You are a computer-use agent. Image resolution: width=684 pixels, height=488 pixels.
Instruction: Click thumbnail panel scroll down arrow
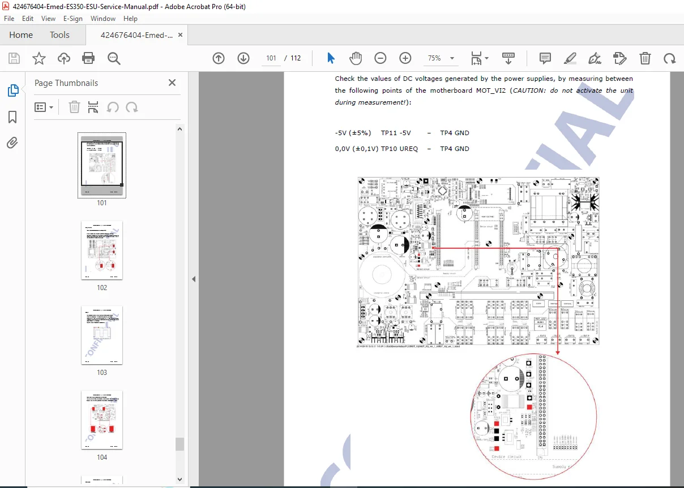coord(180,480)
